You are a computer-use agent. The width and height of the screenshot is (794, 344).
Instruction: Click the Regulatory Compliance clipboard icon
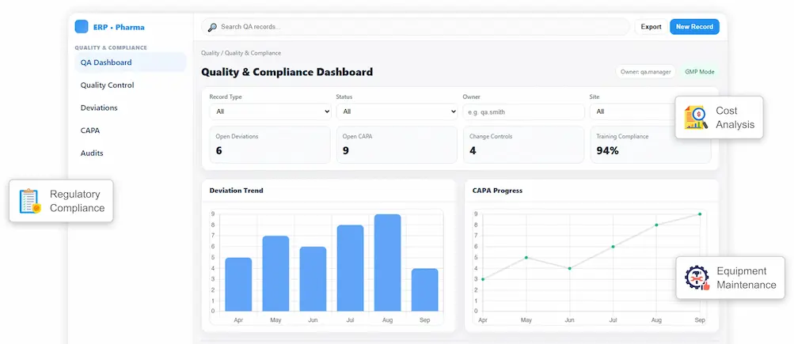(30, 201)
